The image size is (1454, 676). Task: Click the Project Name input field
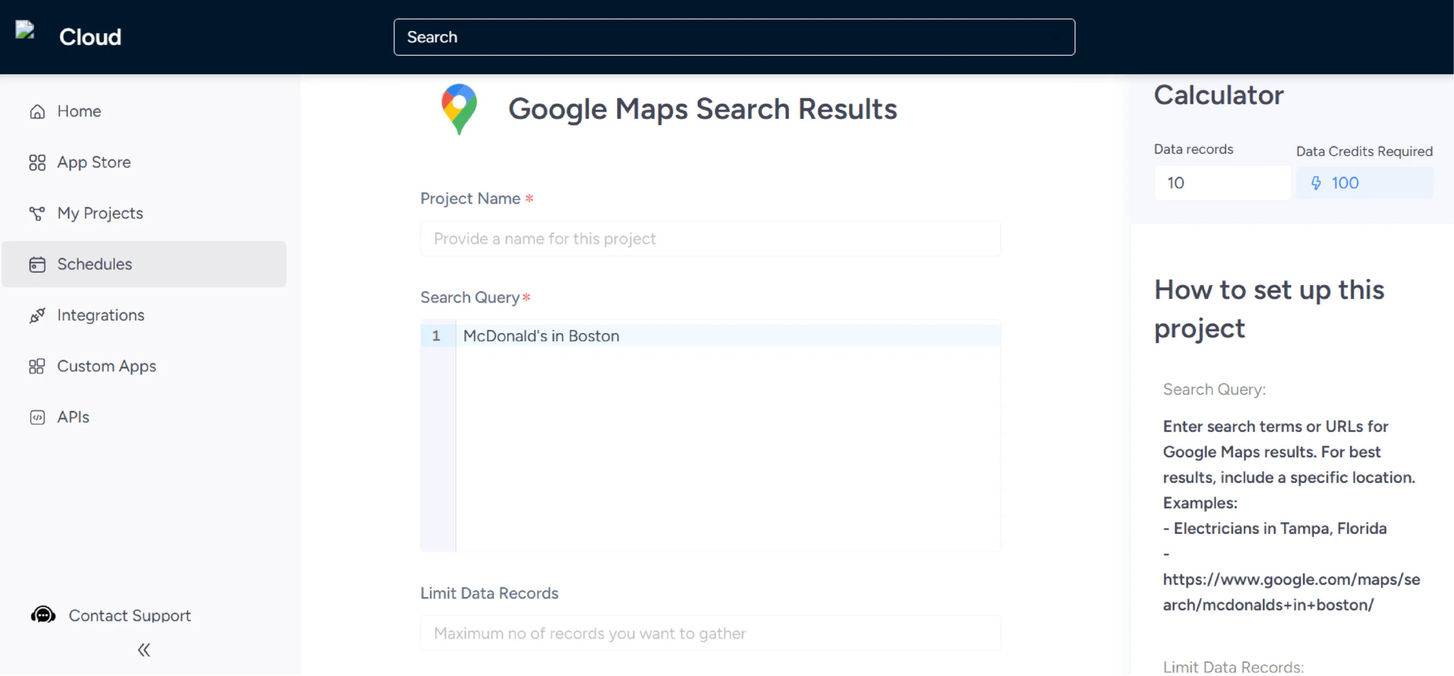click(x=710, y=239)
